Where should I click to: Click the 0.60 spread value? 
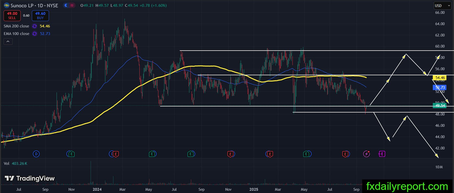pyautogui.click(x=26, y=16)
